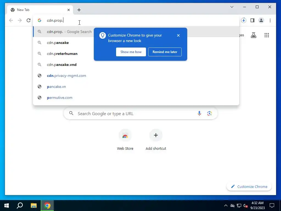Click the muted volume tray icon
This screenshot has width=281, height=211.
pos(245,206)
